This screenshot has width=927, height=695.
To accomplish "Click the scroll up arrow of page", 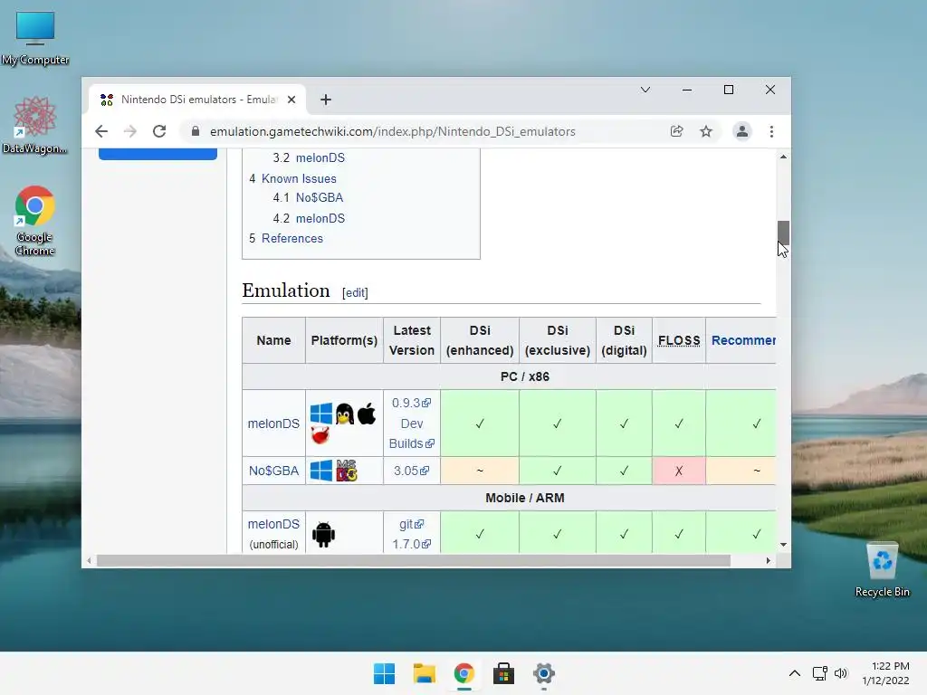I will (x=783, y=157).
